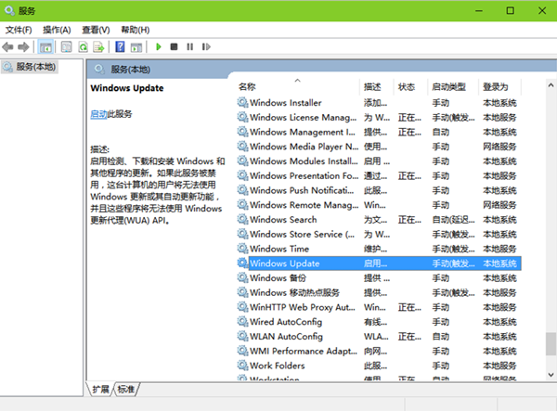Select Windows Push Notification service
The width and height of the screenshot is (557, 411).
[302, 190]
